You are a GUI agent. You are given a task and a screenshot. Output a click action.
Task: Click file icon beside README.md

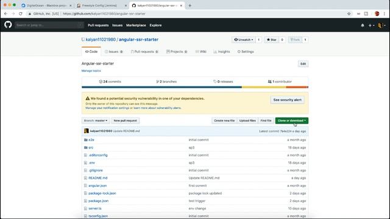click(x=85, y=178)
